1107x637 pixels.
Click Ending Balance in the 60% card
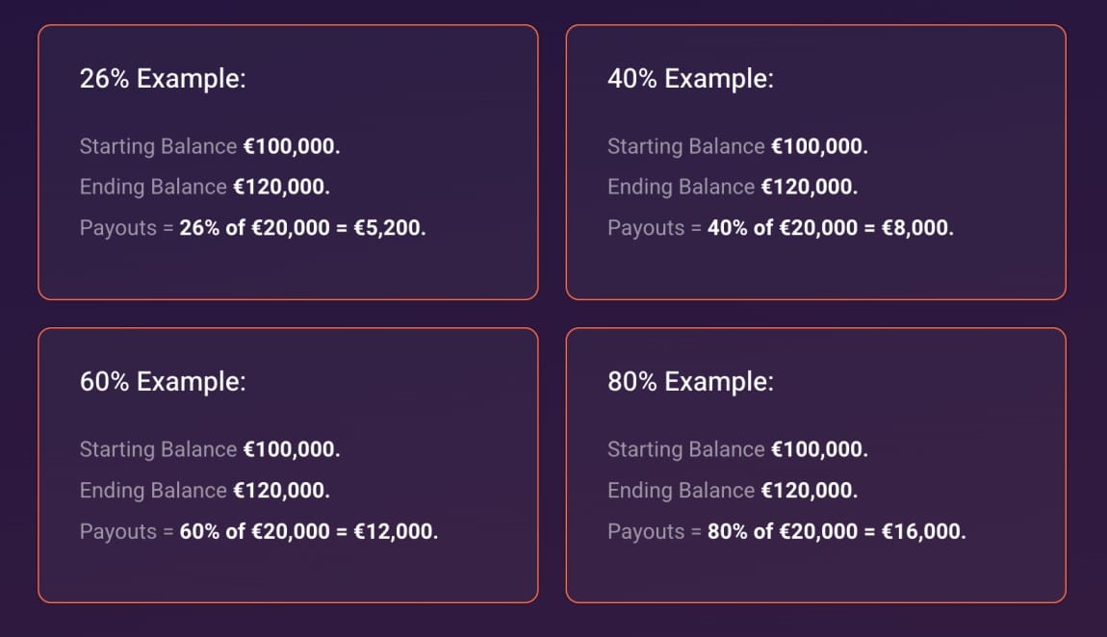click(x=153, y=491)
